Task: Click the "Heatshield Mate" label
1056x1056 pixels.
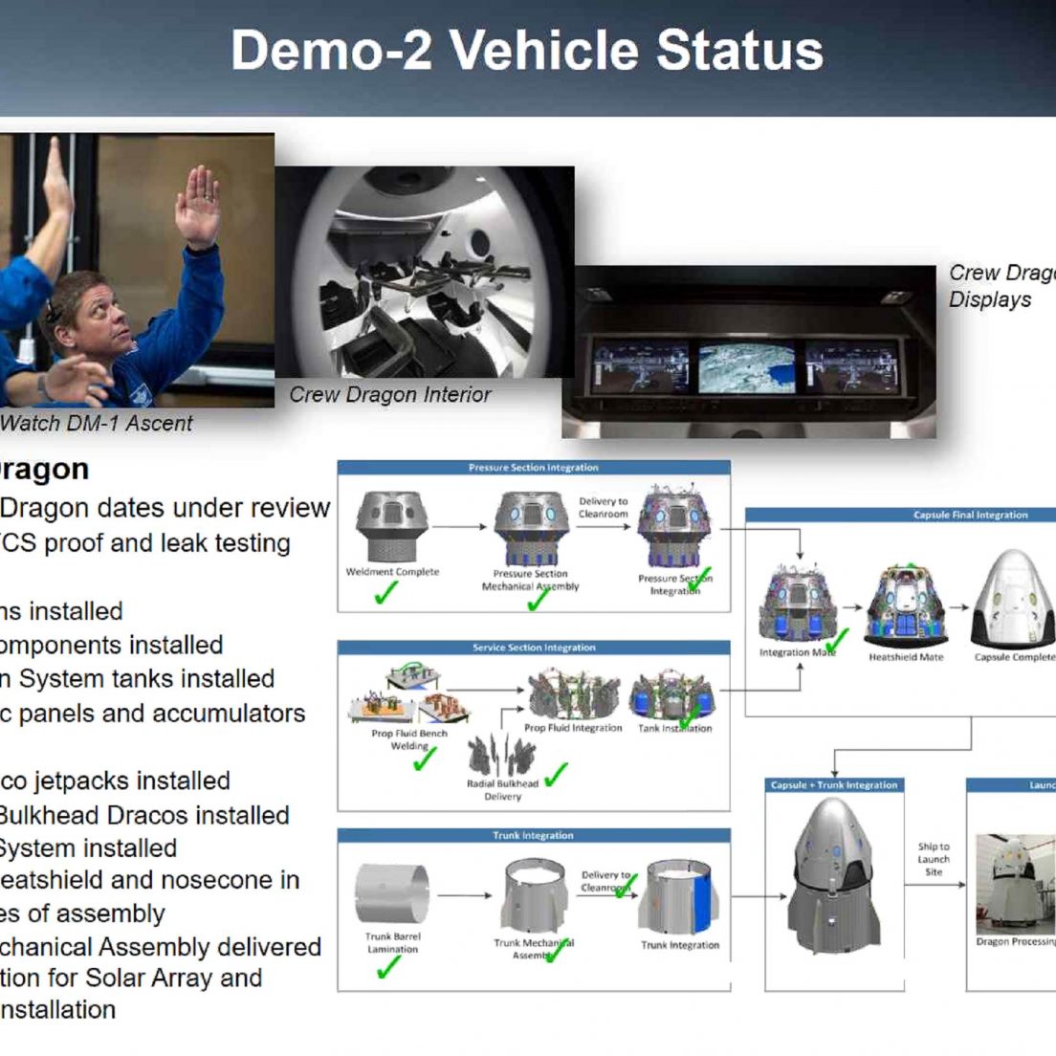Action: pos(906,657)
